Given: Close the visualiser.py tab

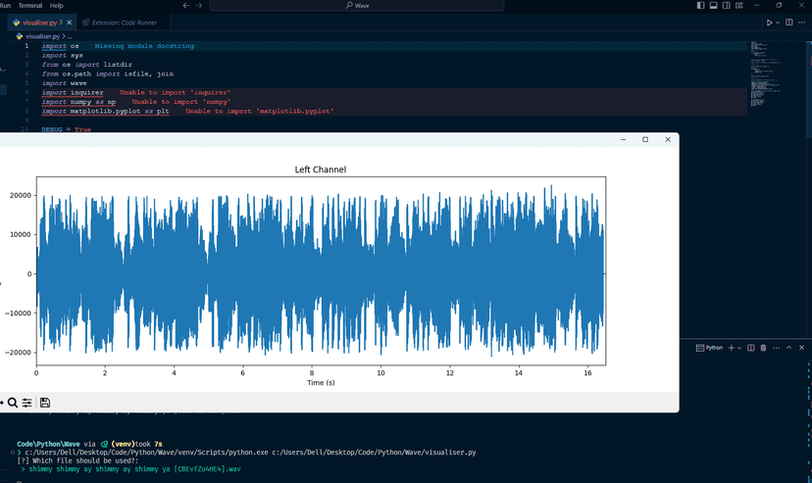Looking at the screenshot, I should (x=70, y=23).
